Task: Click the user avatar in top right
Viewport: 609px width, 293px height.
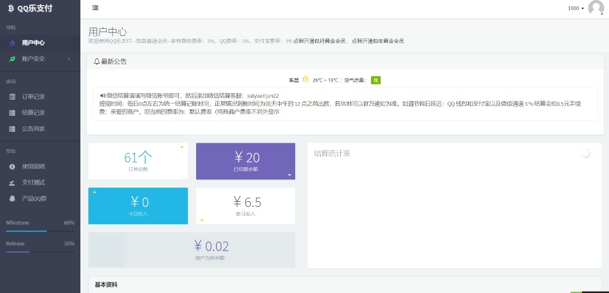Action: [599, 8]
